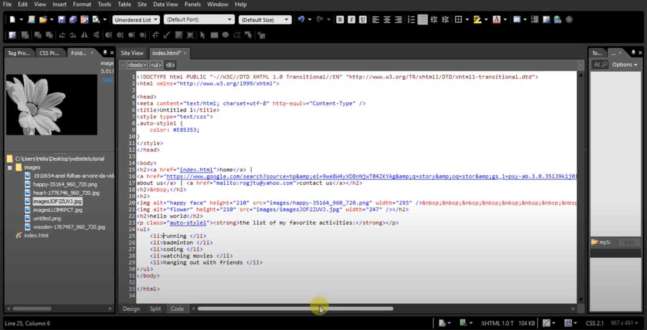Click the Insert Table icon

pos(517,20)
